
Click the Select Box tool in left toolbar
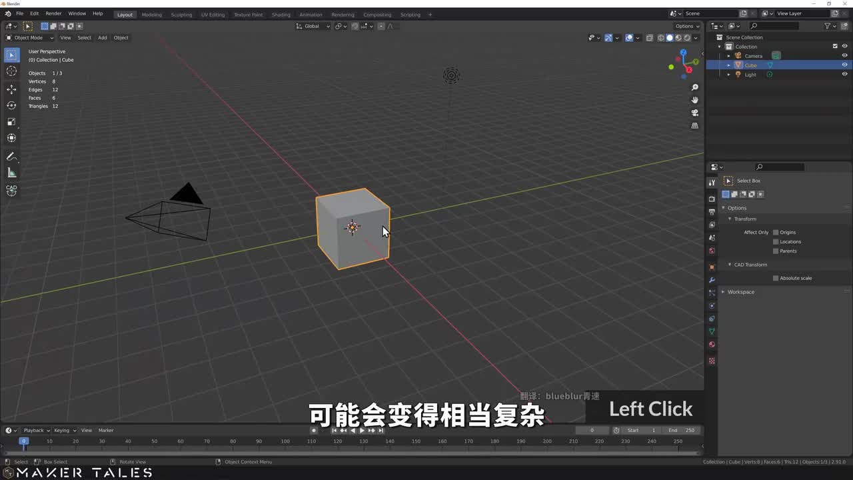11,55
